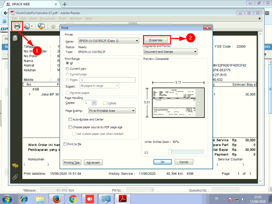272x204 pixels.
Task: Click the Copies number field
Action: [x=88, y=103]
